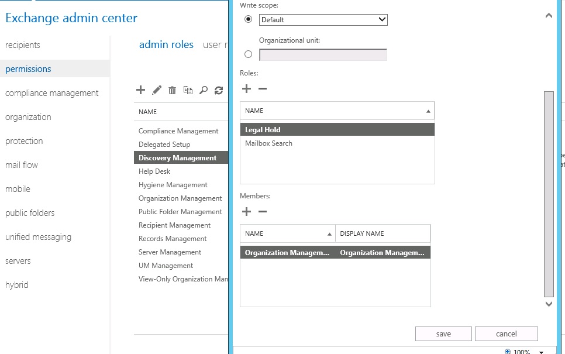This screenshot has width=565, height=354.
Task: Click the scroll up arrow in dialog
Action: point(549,15)
